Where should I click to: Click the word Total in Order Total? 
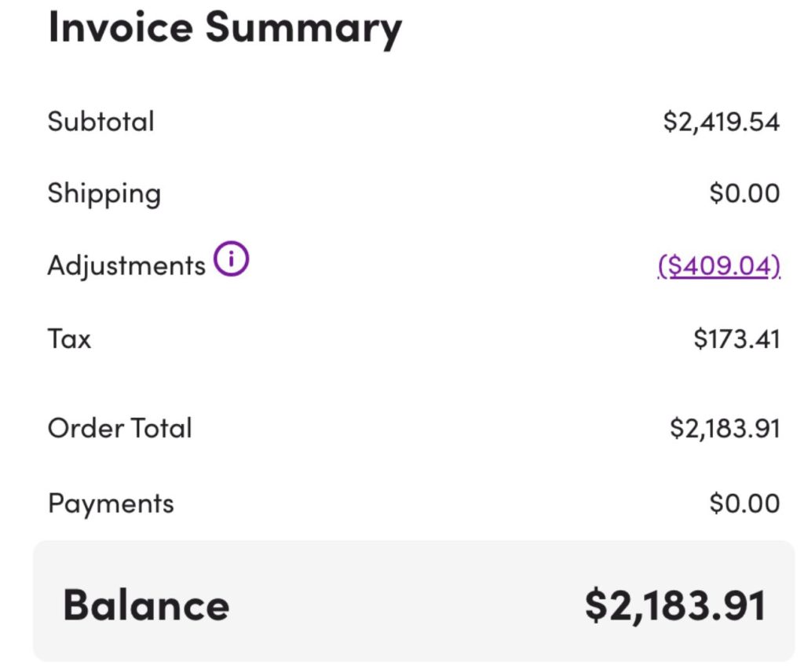[161, 428]
